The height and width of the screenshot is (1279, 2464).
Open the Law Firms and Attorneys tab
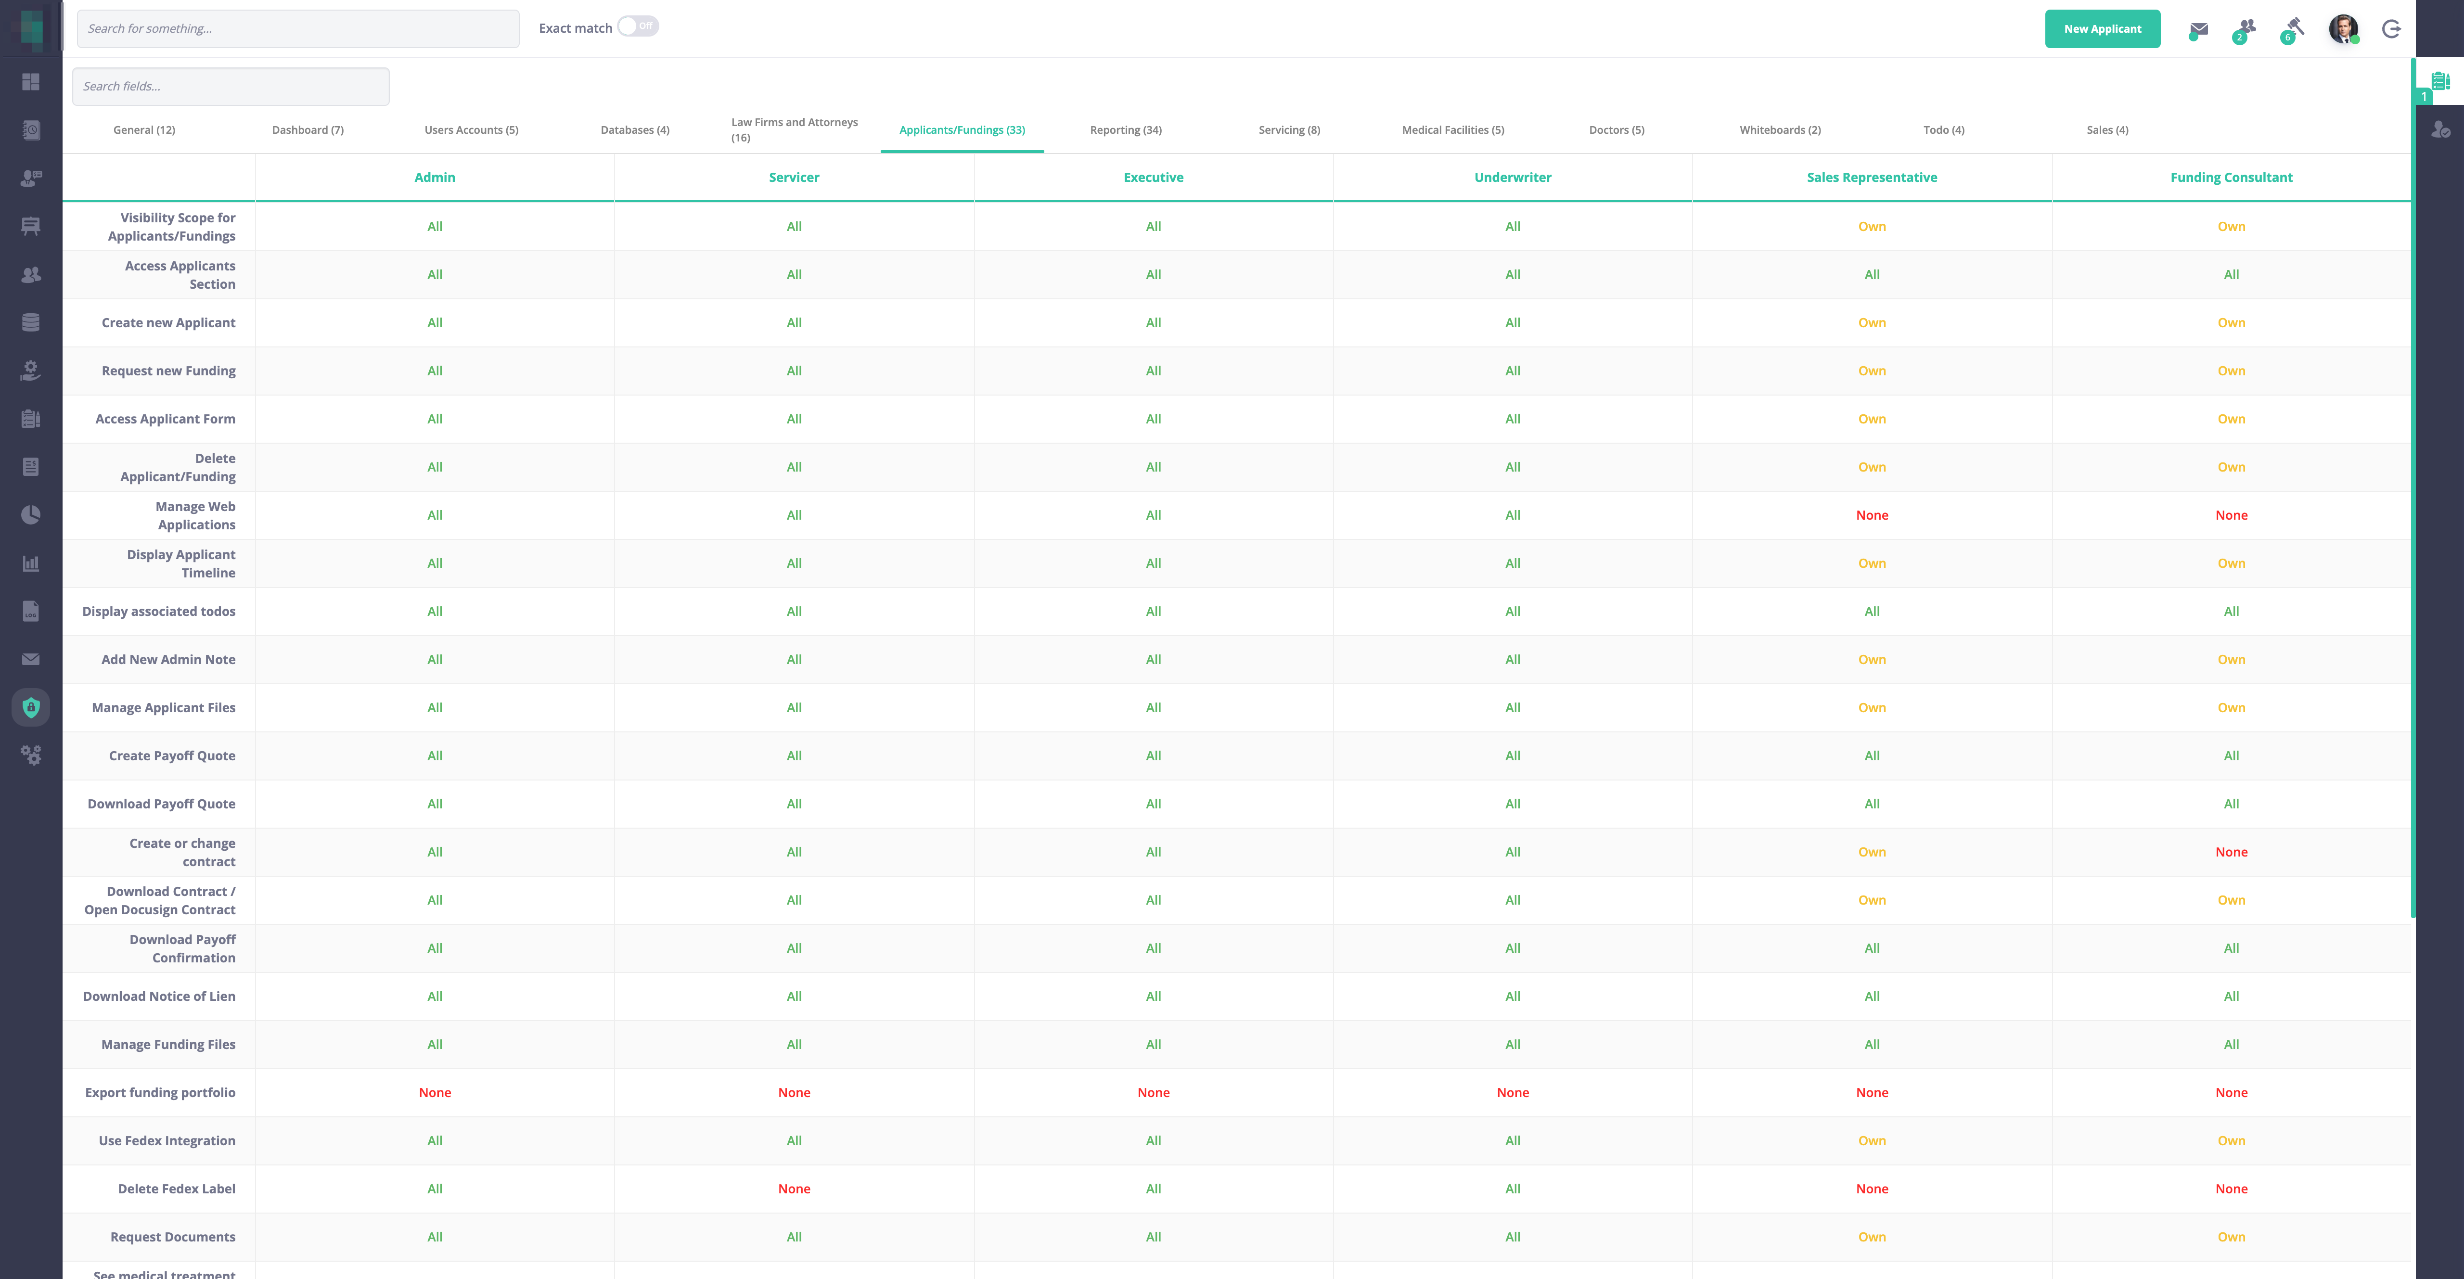coord(794,130)
